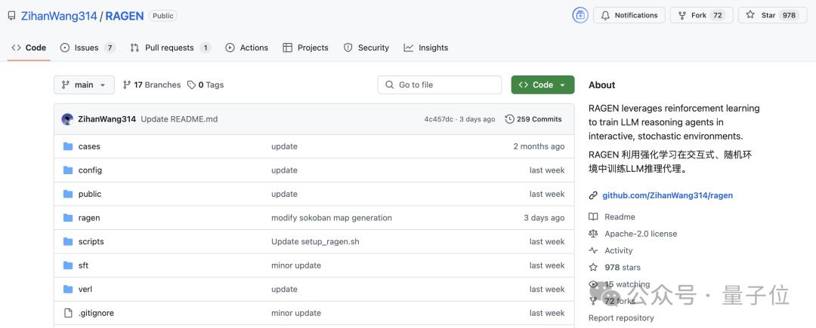Click the Notifications bell button
Image resolution: width=816 pixels, height=328 pixels.
(629, 15)
